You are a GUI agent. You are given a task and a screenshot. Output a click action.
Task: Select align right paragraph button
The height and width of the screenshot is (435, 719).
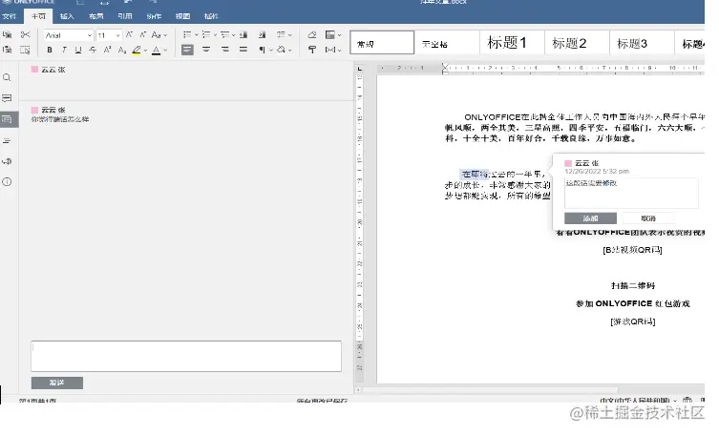pyautogui.click(x=224, y=50)
